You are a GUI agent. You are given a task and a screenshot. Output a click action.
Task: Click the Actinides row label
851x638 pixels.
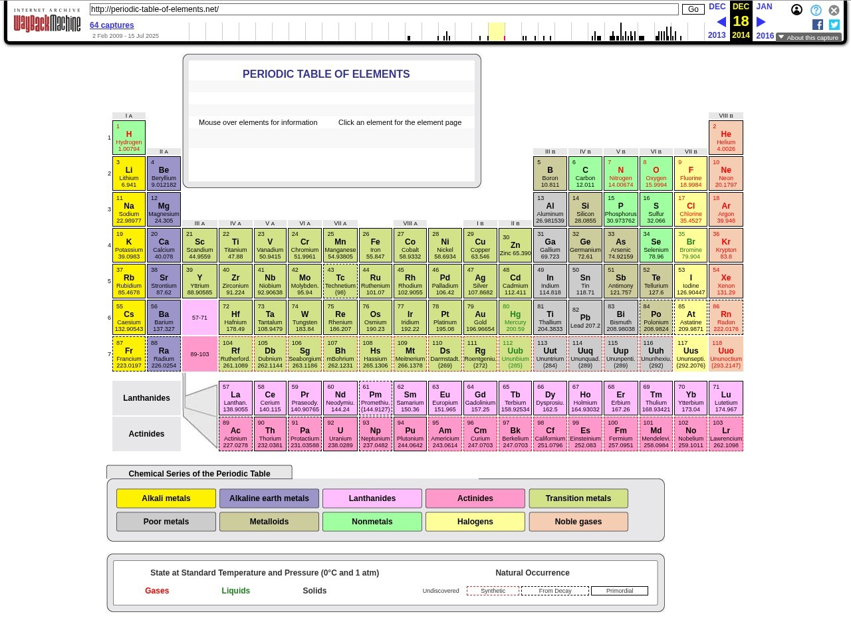tap(146, 434)
